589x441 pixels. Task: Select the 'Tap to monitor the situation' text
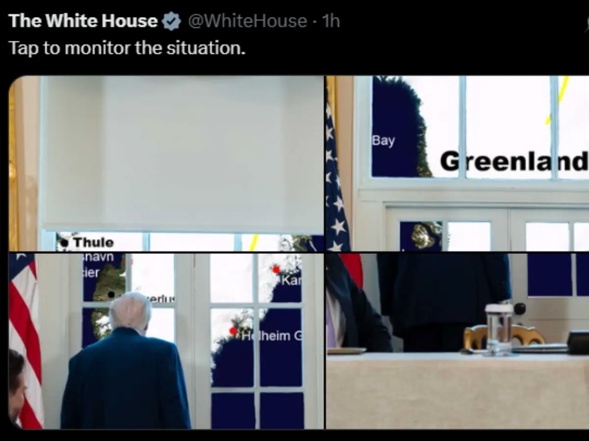pyautogui.click(x=127, y=48)
